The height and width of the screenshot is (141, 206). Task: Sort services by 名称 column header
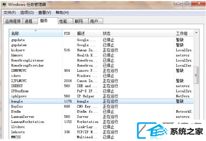pos(36,33)
